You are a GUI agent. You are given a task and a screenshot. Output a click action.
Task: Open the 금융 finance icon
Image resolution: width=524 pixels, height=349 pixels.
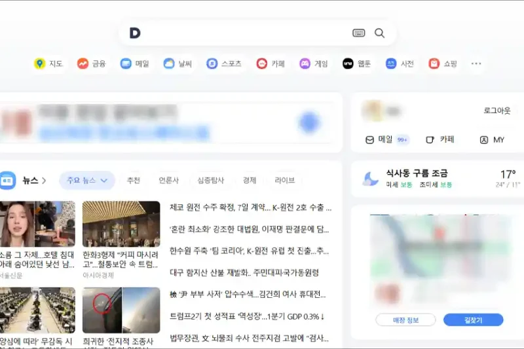point(83,64)
